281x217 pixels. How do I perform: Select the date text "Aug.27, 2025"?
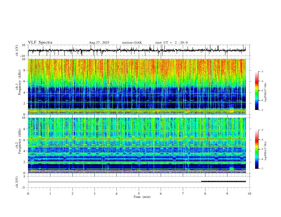coord(99,43)
